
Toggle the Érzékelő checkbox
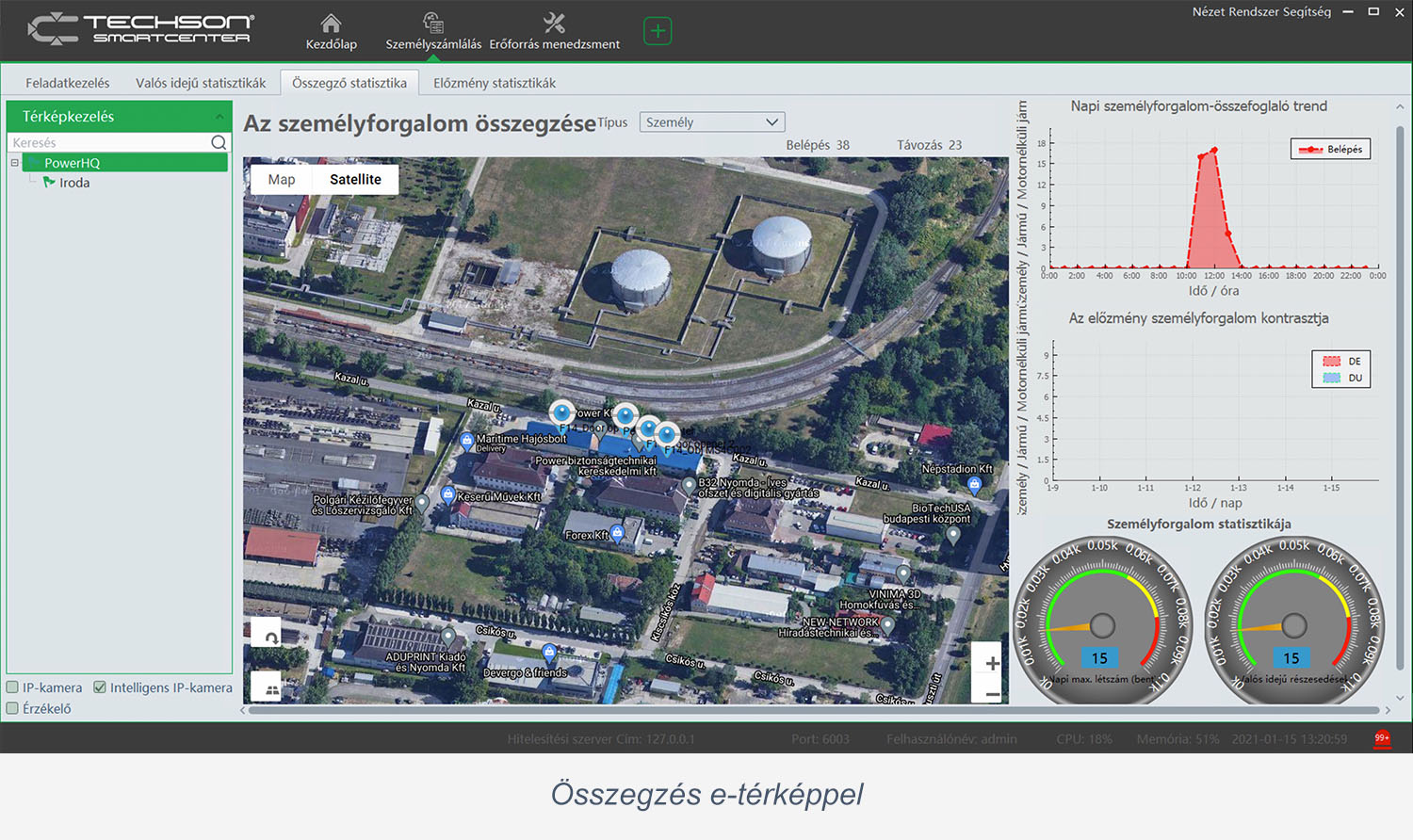[x=13, y=708]
